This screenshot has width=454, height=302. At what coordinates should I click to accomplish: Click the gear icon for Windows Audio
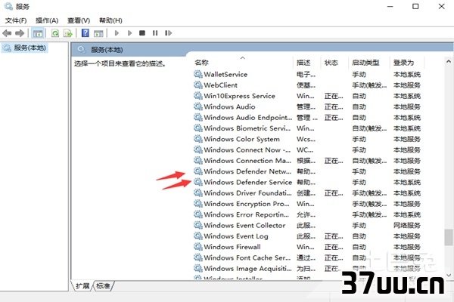198,106
